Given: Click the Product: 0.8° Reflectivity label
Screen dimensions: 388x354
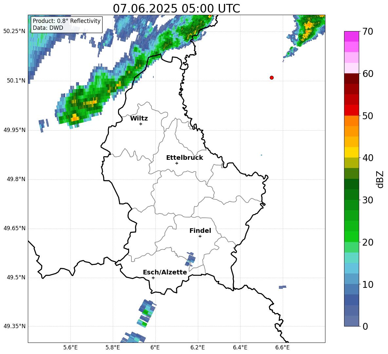Looking at the screenshot, I should 67,21.
